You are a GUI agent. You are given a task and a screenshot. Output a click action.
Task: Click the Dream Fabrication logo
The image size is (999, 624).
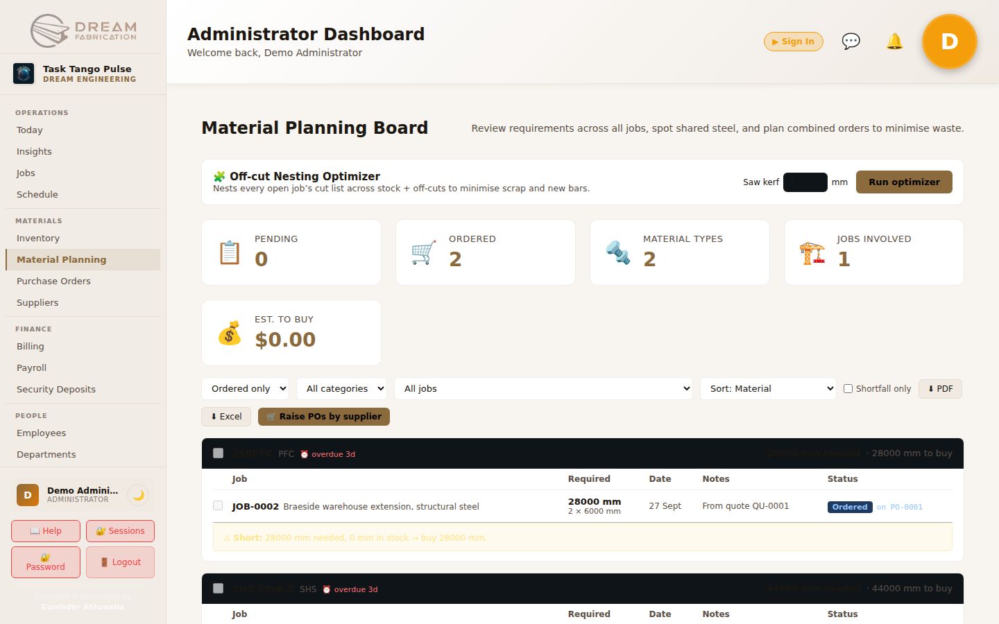tap(83, 31)
